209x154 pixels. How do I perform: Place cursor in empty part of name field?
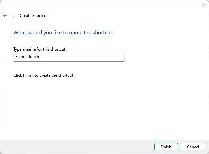[83, 57]
